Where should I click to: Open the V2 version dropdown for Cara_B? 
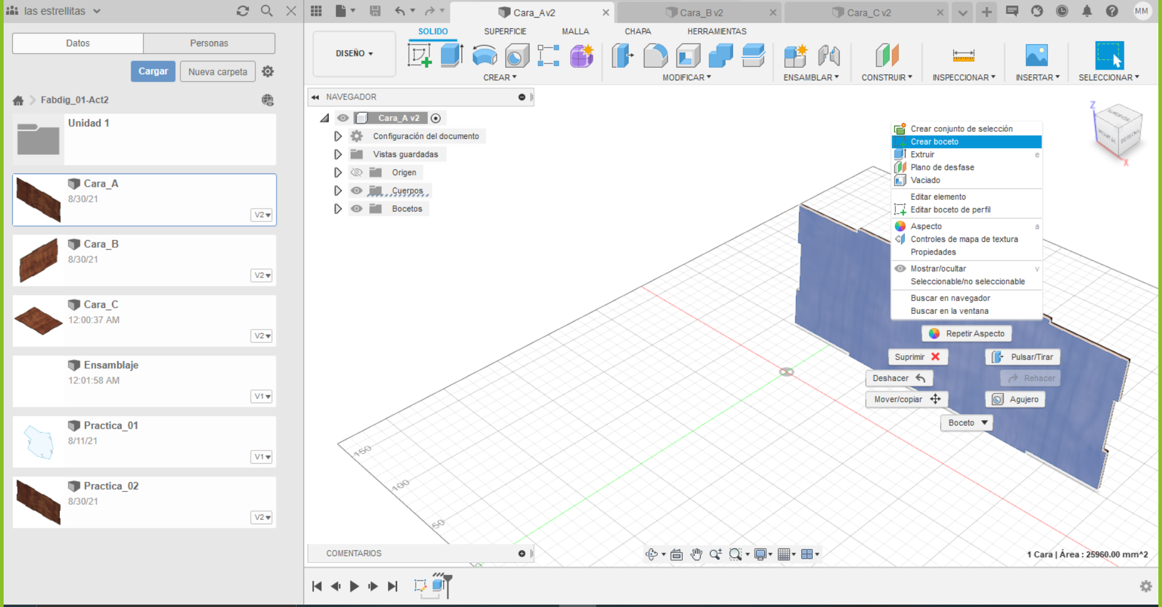pos(261,275)
